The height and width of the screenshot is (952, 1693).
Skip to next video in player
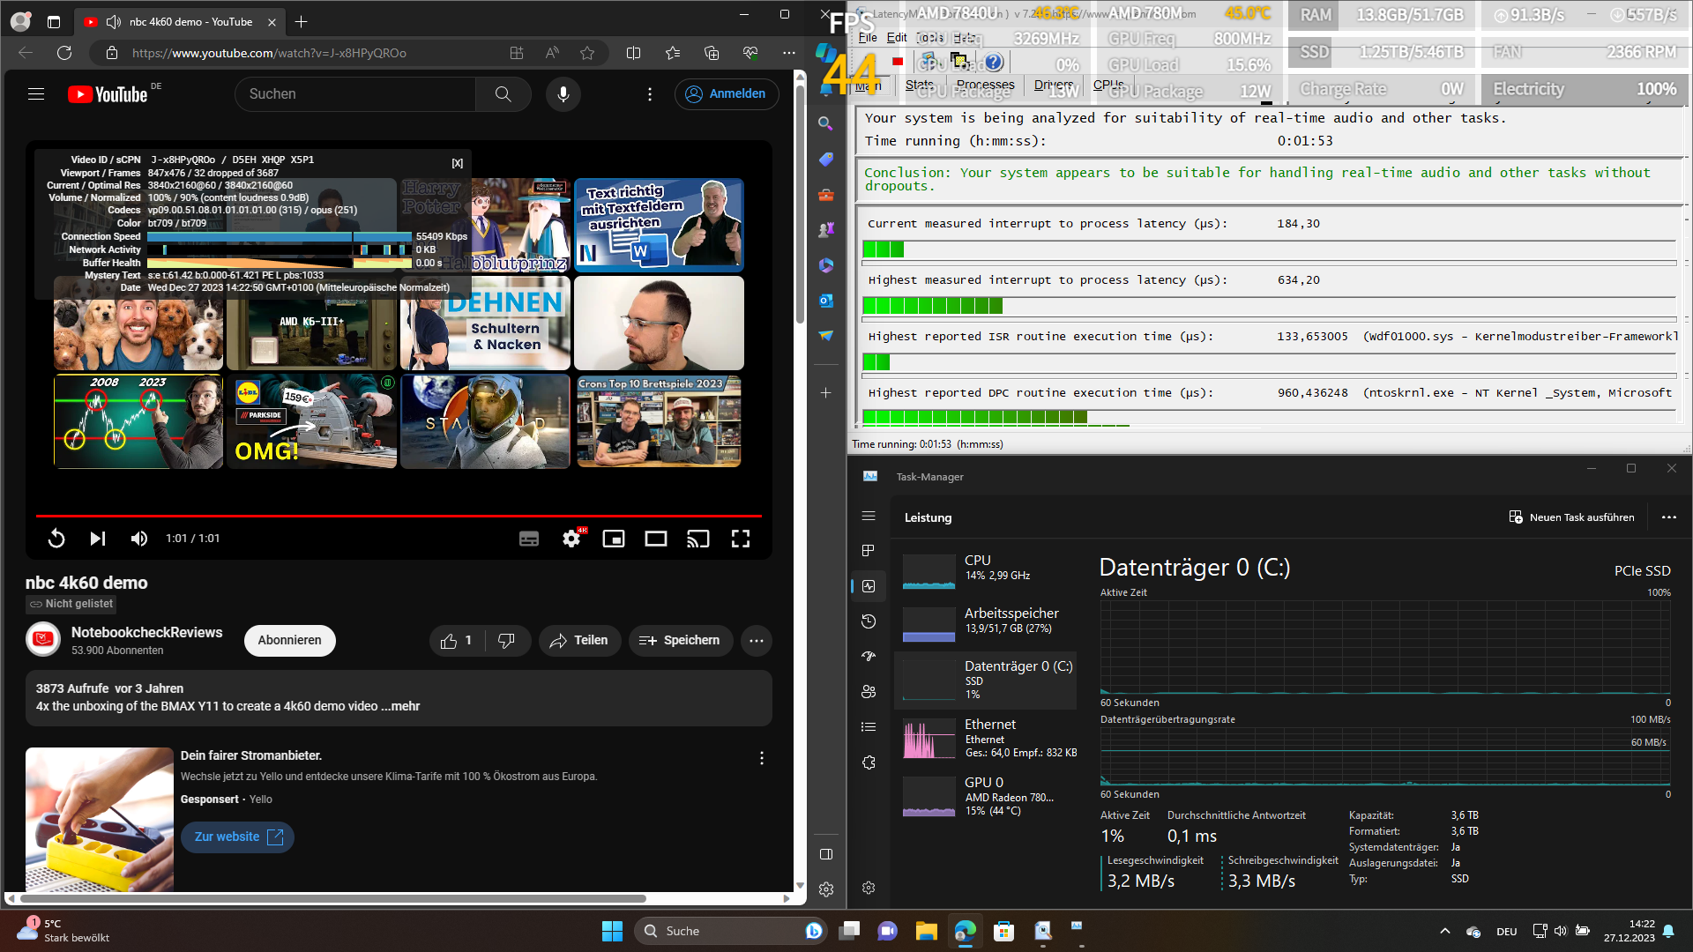98,539
